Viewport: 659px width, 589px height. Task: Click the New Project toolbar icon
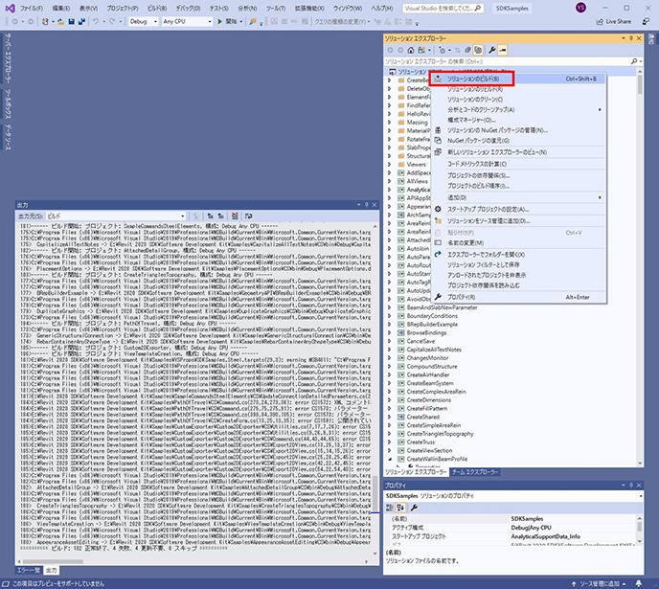tap(45, 21)
